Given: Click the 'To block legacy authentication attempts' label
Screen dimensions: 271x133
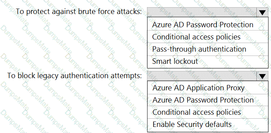Looking at the screenshot, I should 74,76.
